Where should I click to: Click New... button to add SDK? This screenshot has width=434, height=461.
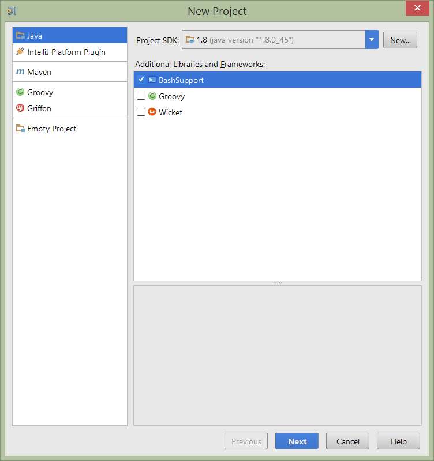click(x=400, y=40)
